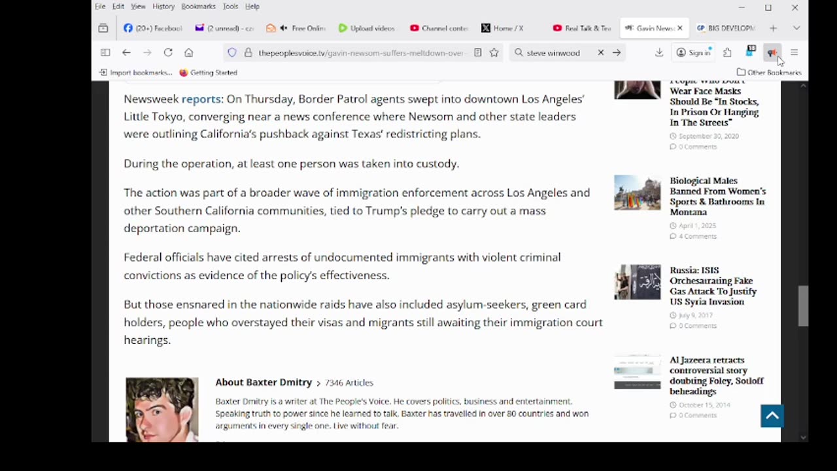Switch to the Facebook tab
This screenshot has height=471, width=837.
(153, 28)
